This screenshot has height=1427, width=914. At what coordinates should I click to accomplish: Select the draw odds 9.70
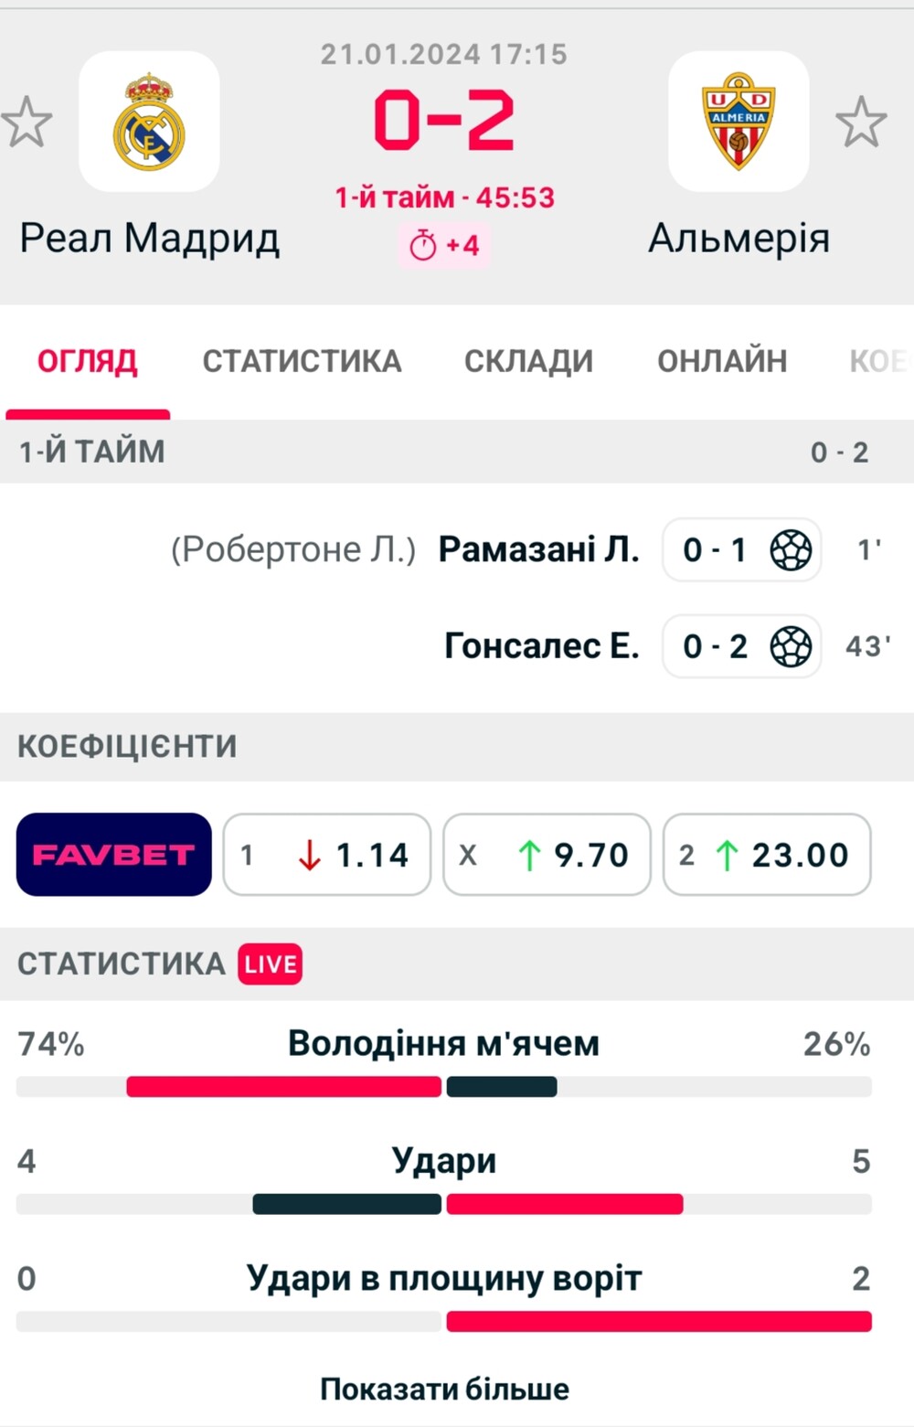(x=547, y=854)
